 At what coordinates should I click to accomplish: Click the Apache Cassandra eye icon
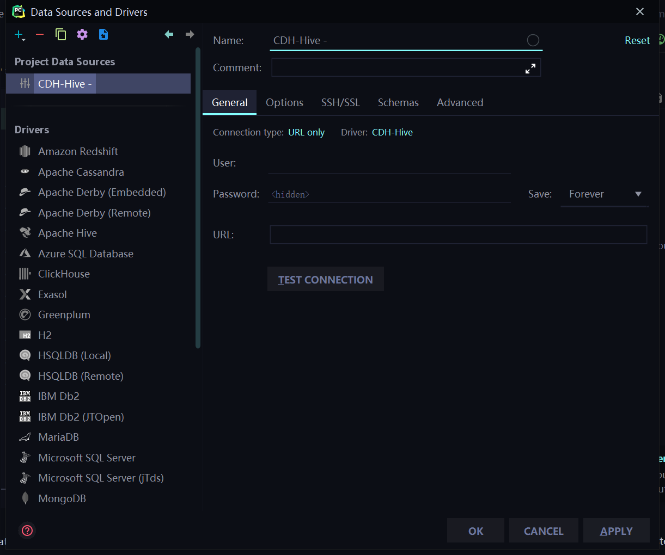(x=25, y=172)
